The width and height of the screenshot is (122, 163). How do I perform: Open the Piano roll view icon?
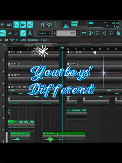(91, 33)
